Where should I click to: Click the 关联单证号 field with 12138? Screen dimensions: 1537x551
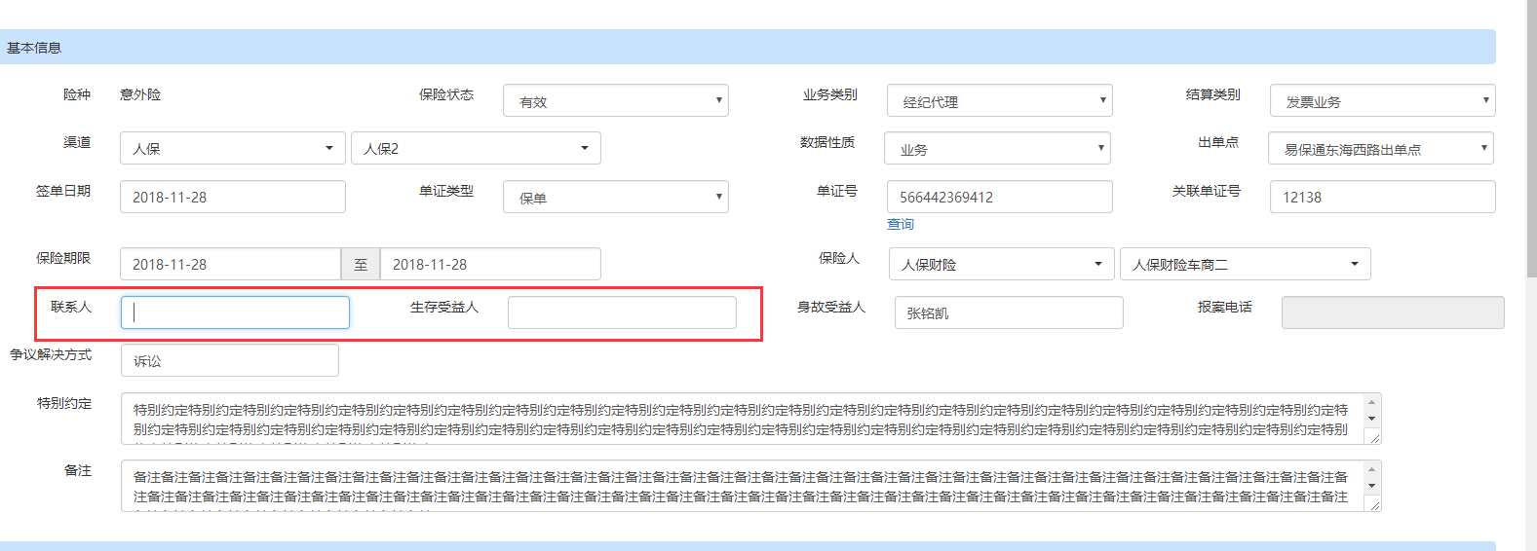point(1382,197)
